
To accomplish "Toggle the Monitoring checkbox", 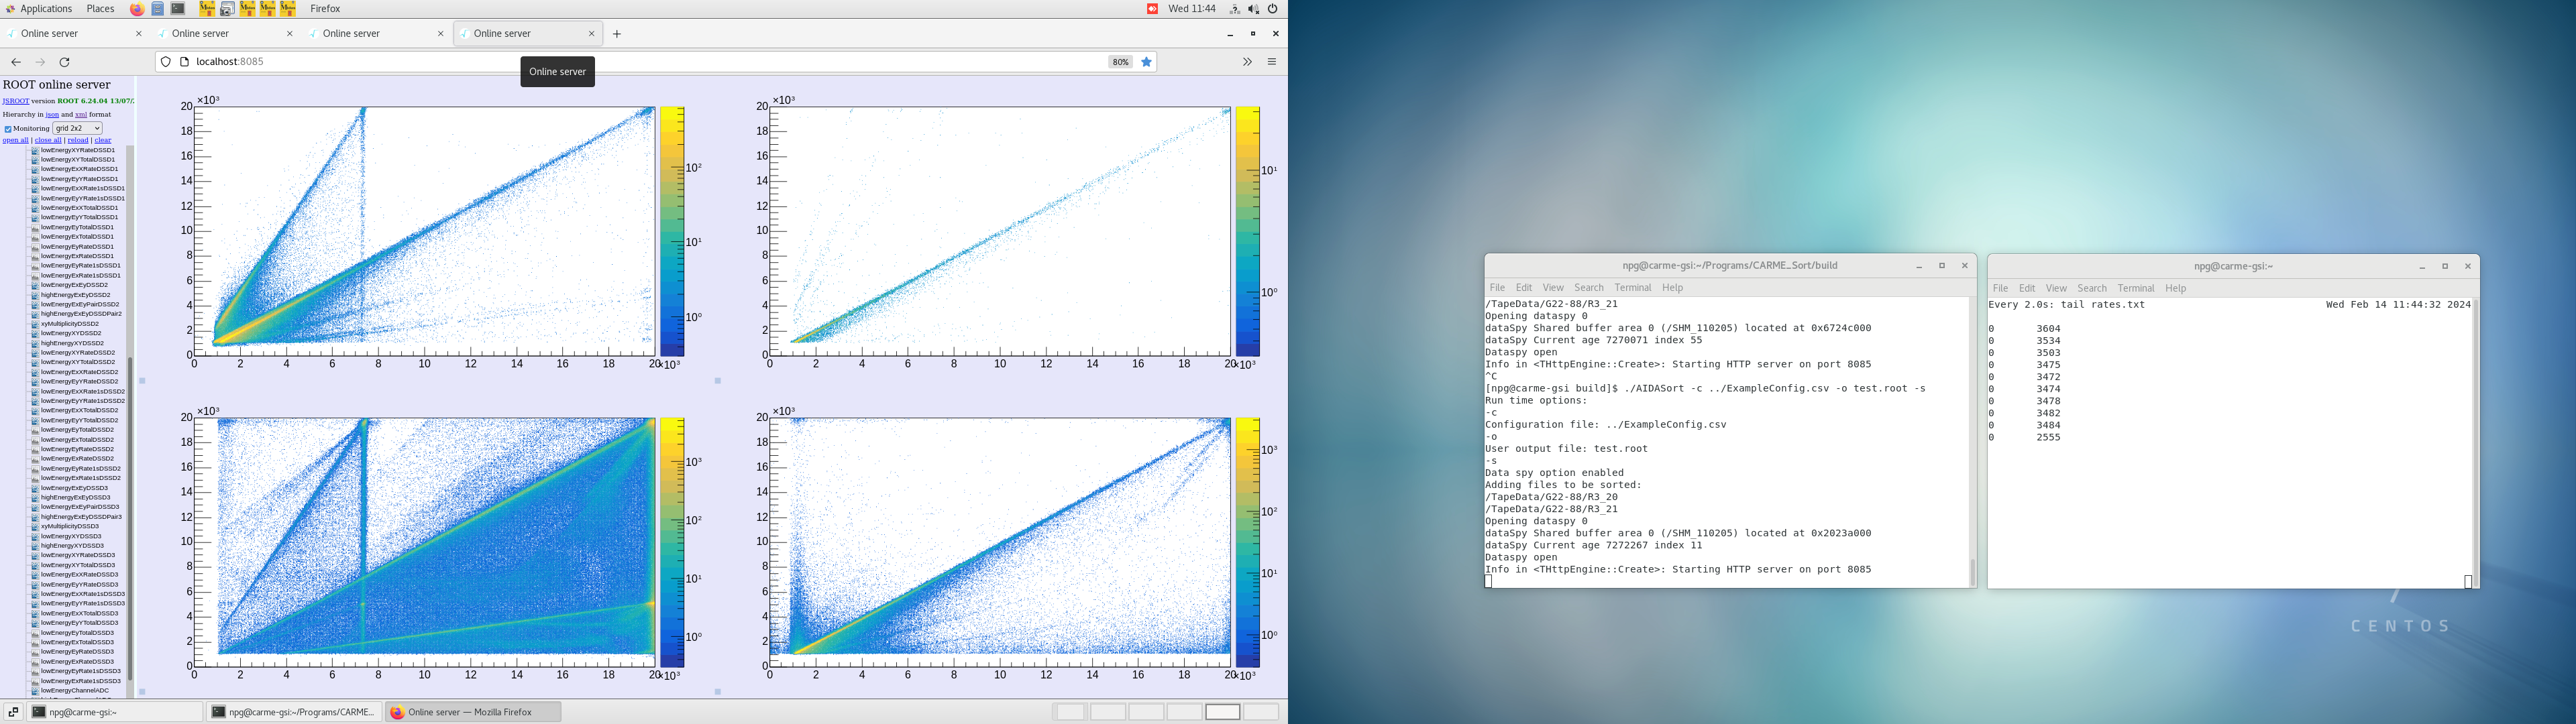I will point(8,129).
